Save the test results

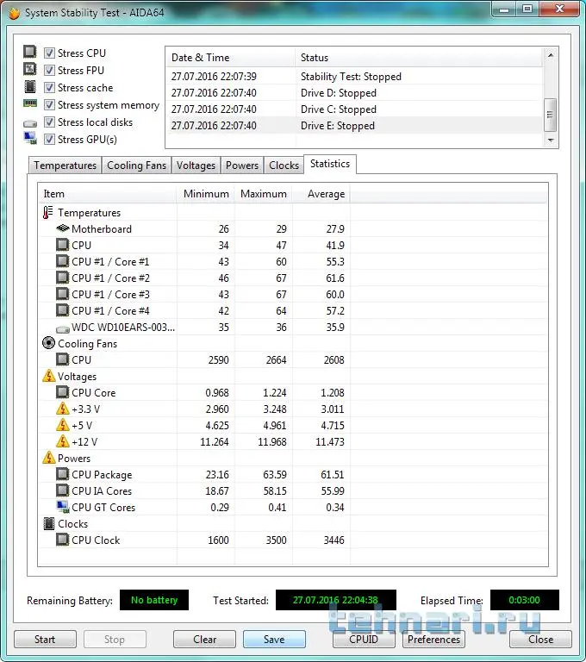point(274,640)
